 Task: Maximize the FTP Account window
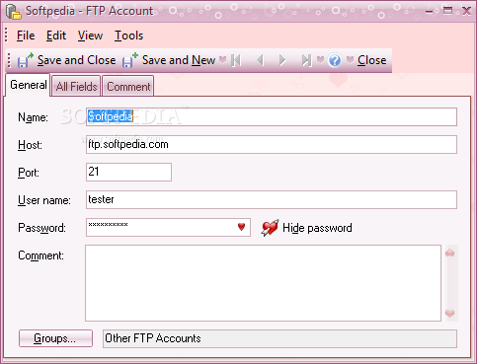pyautogui.click(x=447, y=11)
